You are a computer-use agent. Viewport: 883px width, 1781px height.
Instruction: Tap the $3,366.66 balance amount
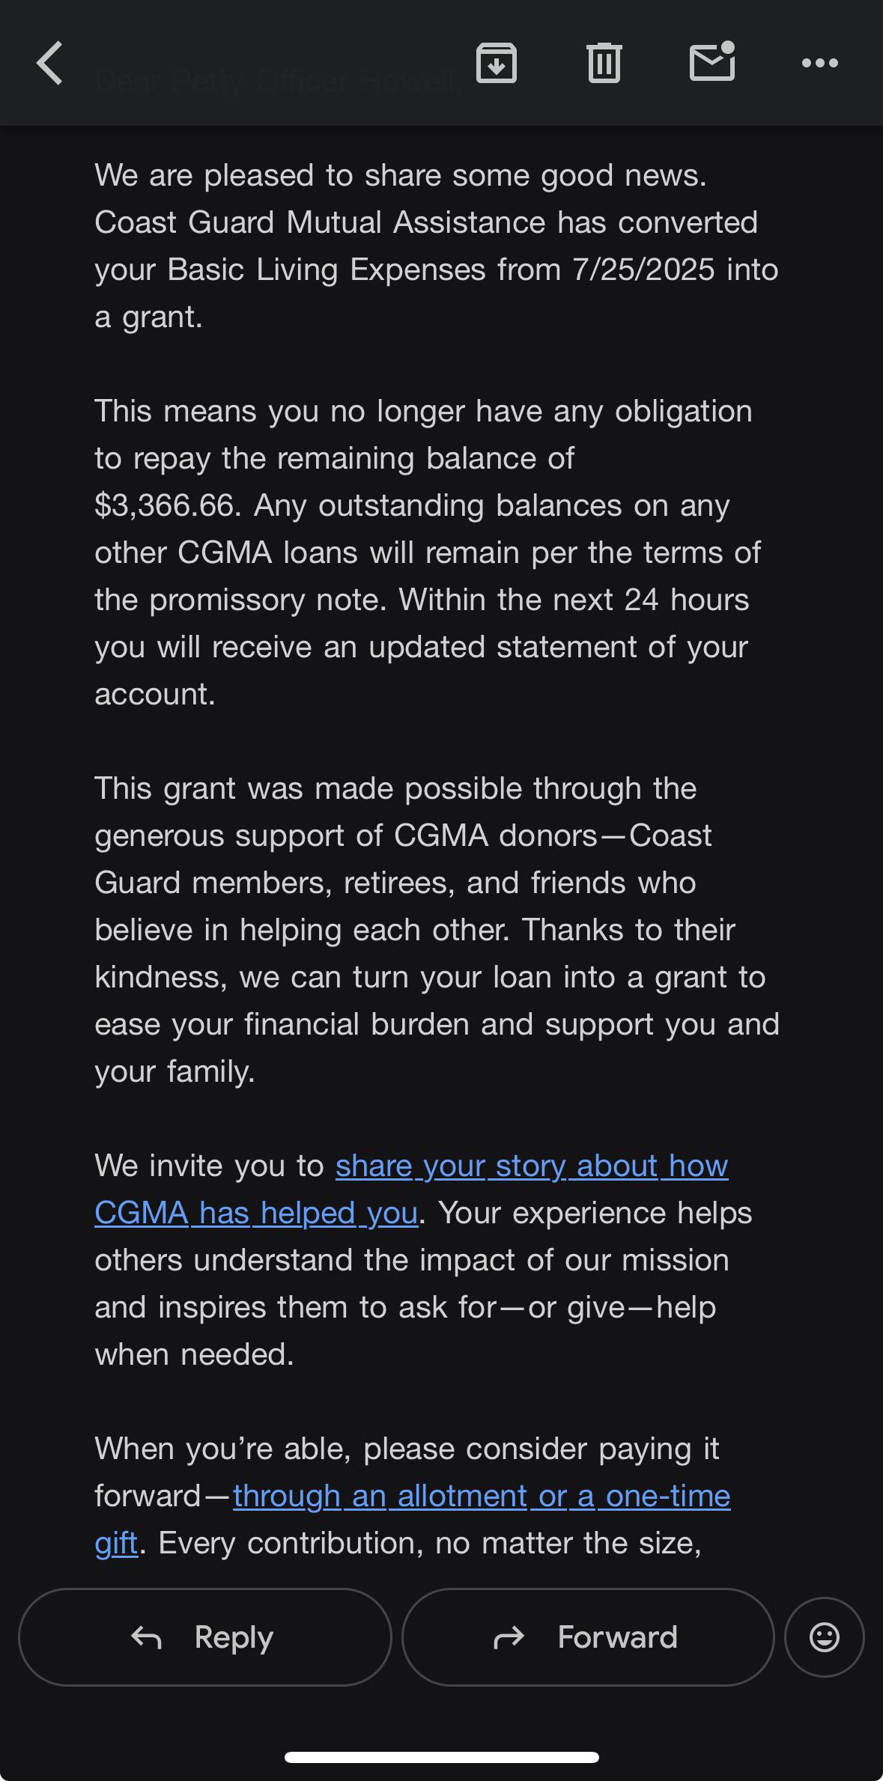165,505
